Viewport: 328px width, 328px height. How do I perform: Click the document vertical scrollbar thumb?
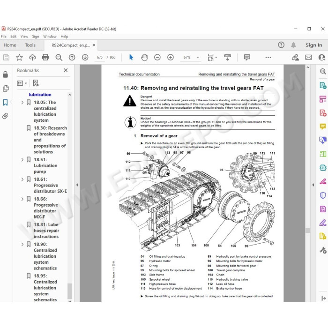click(307, 231)
